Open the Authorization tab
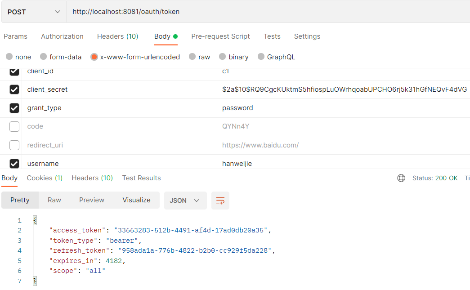 tap(63, 36)
